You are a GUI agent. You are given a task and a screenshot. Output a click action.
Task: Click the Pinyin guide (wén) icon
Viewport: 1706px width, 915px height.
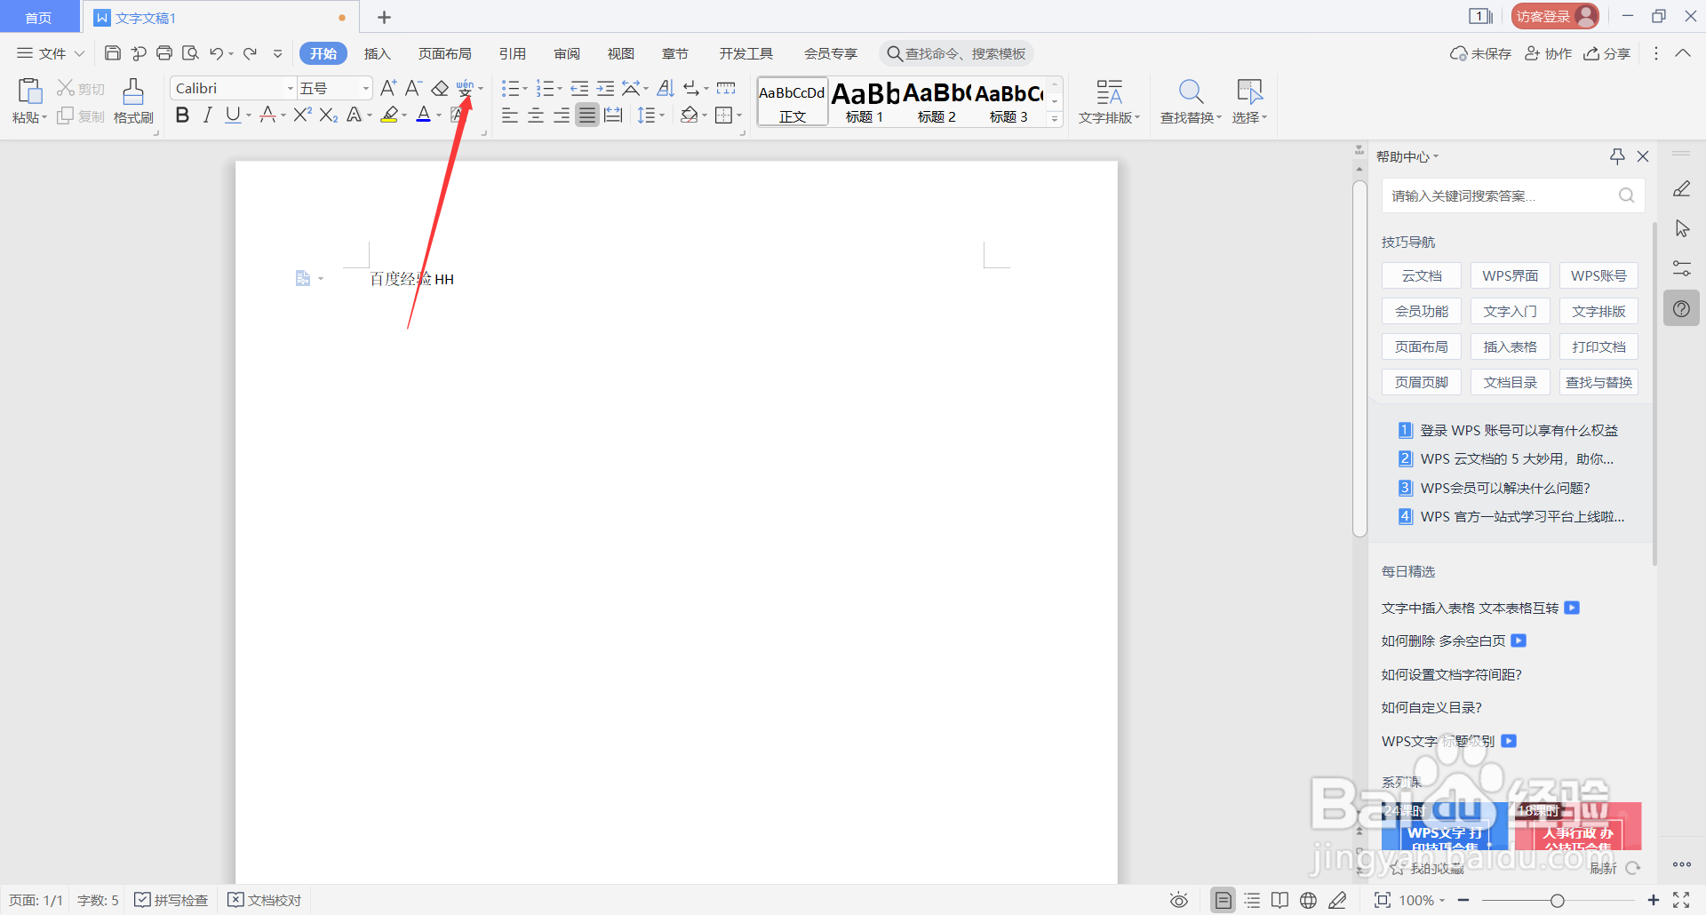(465, 88)
